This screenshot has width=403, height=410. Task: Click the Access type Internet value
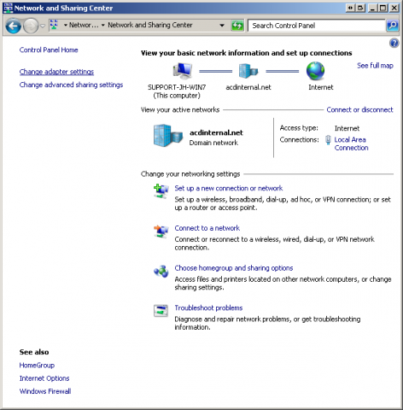[347, 128]
